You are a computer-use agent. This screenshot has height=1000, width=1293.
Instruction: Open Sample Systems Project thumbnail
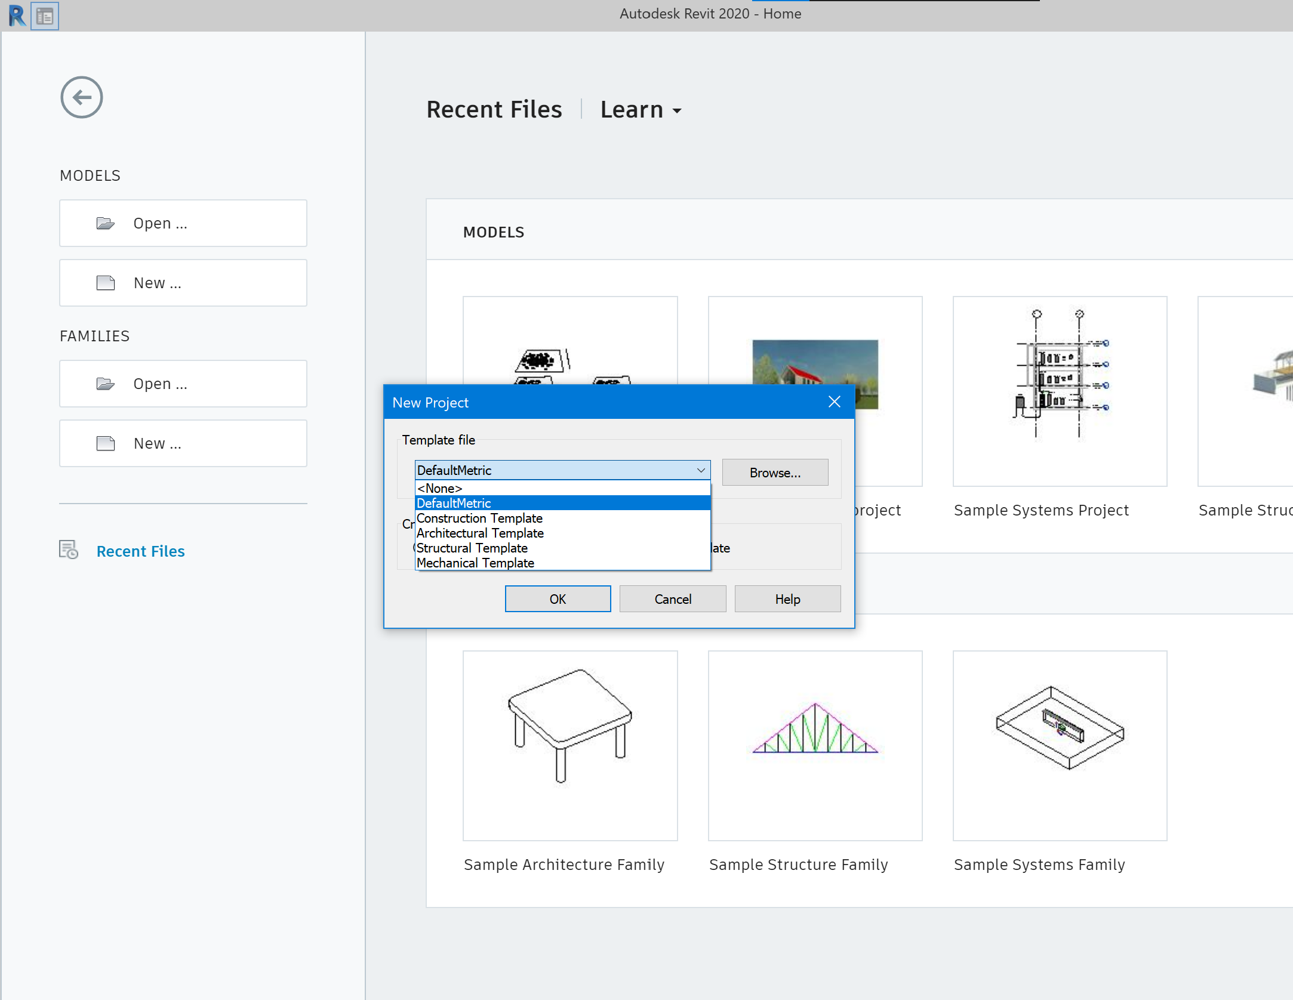tap(1060, 391)
